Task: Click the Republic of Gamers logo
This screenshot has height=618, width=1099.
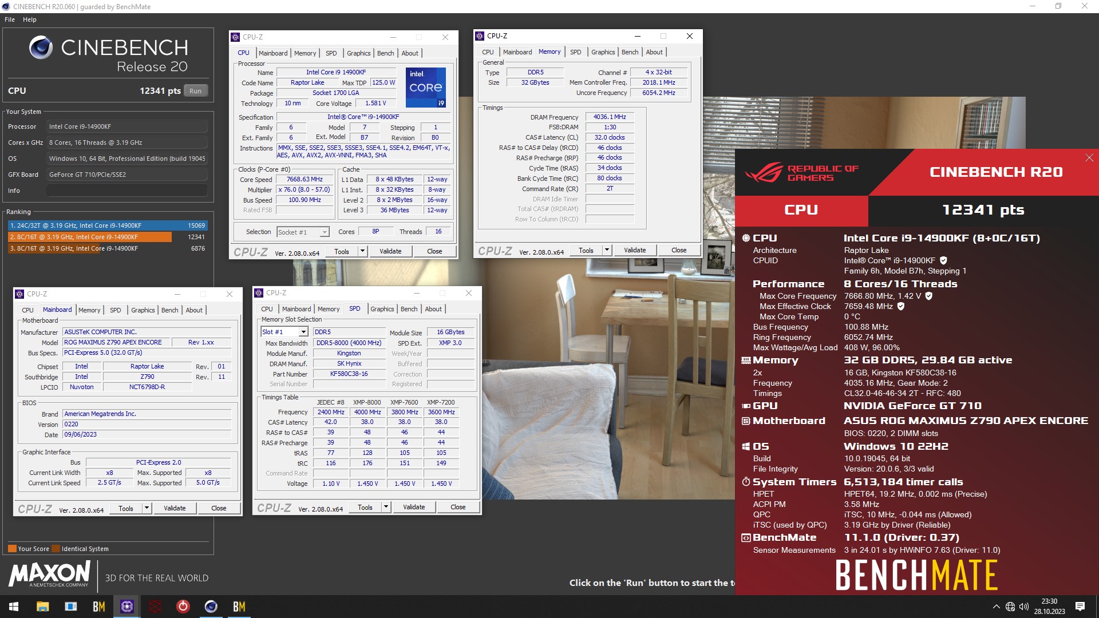Action: (801, 172)
